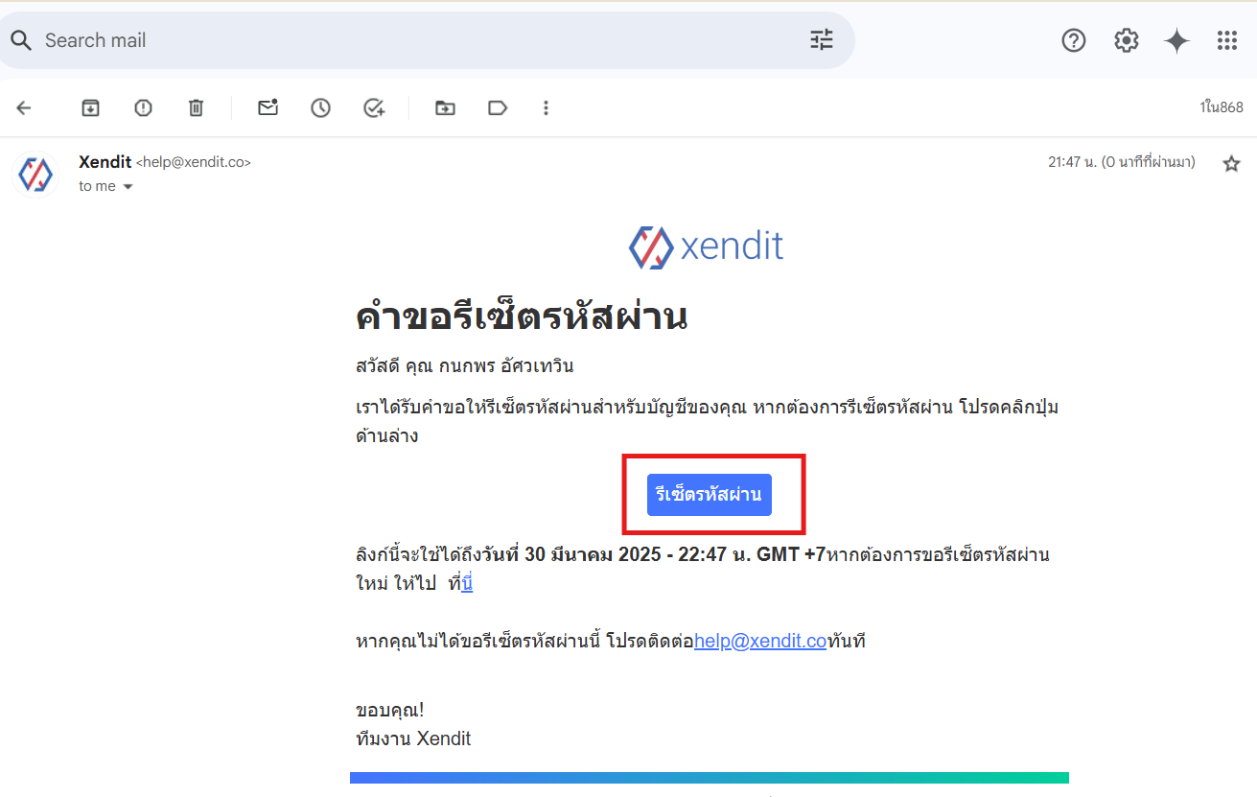1257x797 pixels.
Task: Open the Google apps grid
Action: (1227, 40)
